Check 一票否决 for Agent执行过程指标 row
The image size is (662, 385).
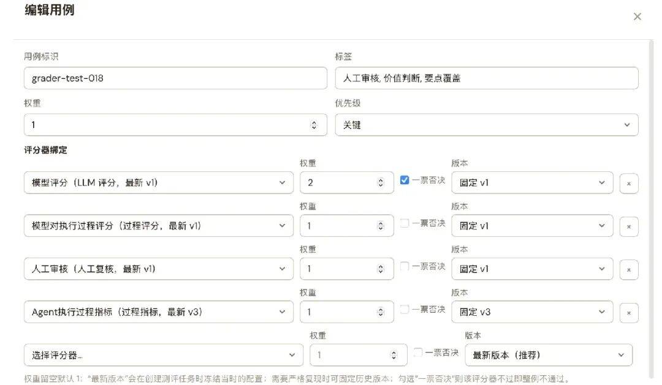(x=405, y=309)
